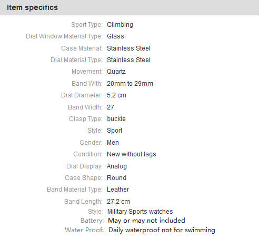This screenshot has height=239, width=259.
Task: Click the Item specifics header
Action: click(32, 7)
